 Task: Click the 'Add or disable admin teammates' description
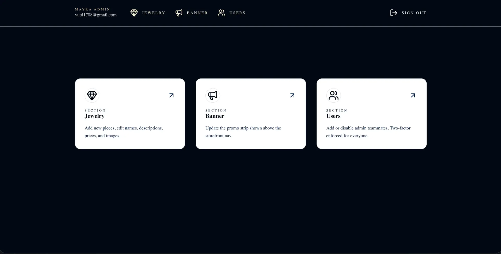[x=368, y=132]
